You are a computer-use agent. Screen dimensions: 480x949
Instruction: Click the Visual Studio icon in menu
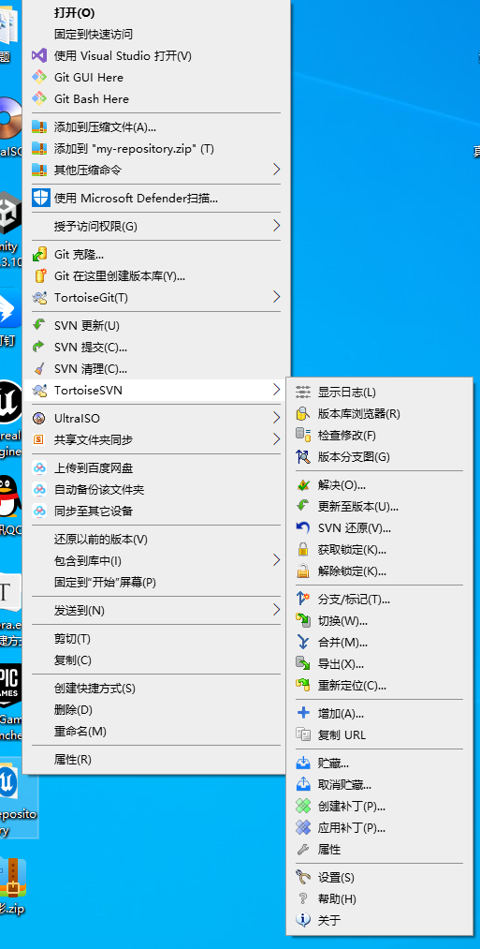pos(39,55)
